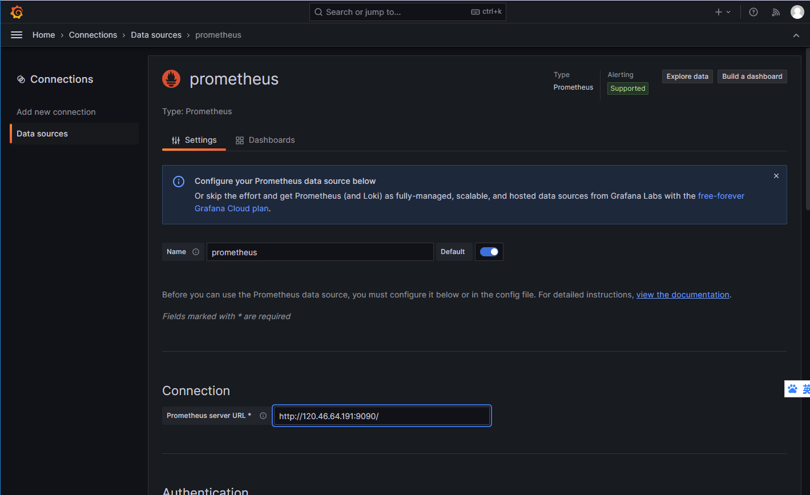This screenshot has height=495, width=810.
Task: Open the user profile avatar
Action: (x=797, y=11)
